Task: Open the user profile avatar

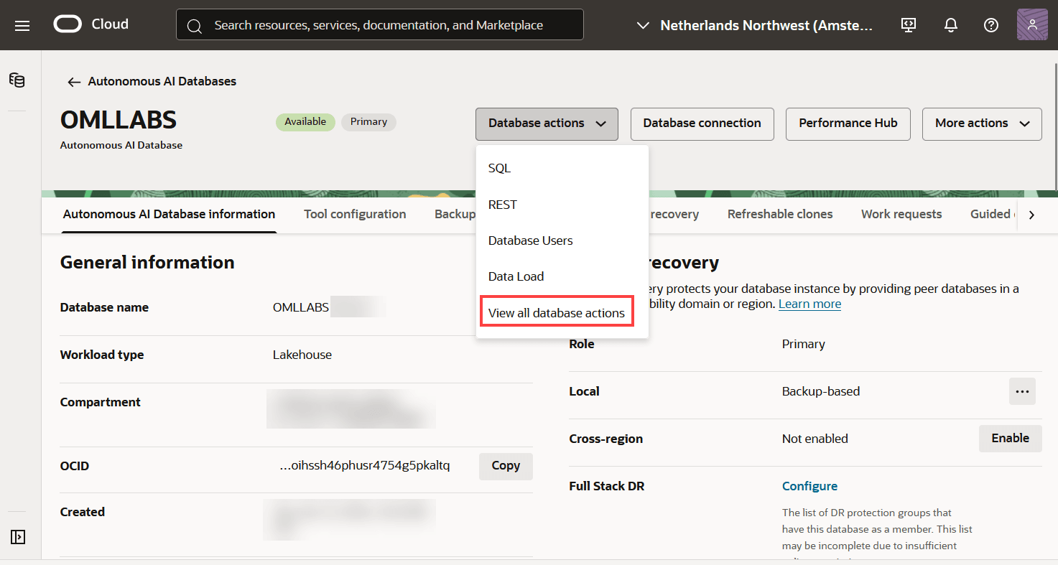Action: tap(1032, 25)
